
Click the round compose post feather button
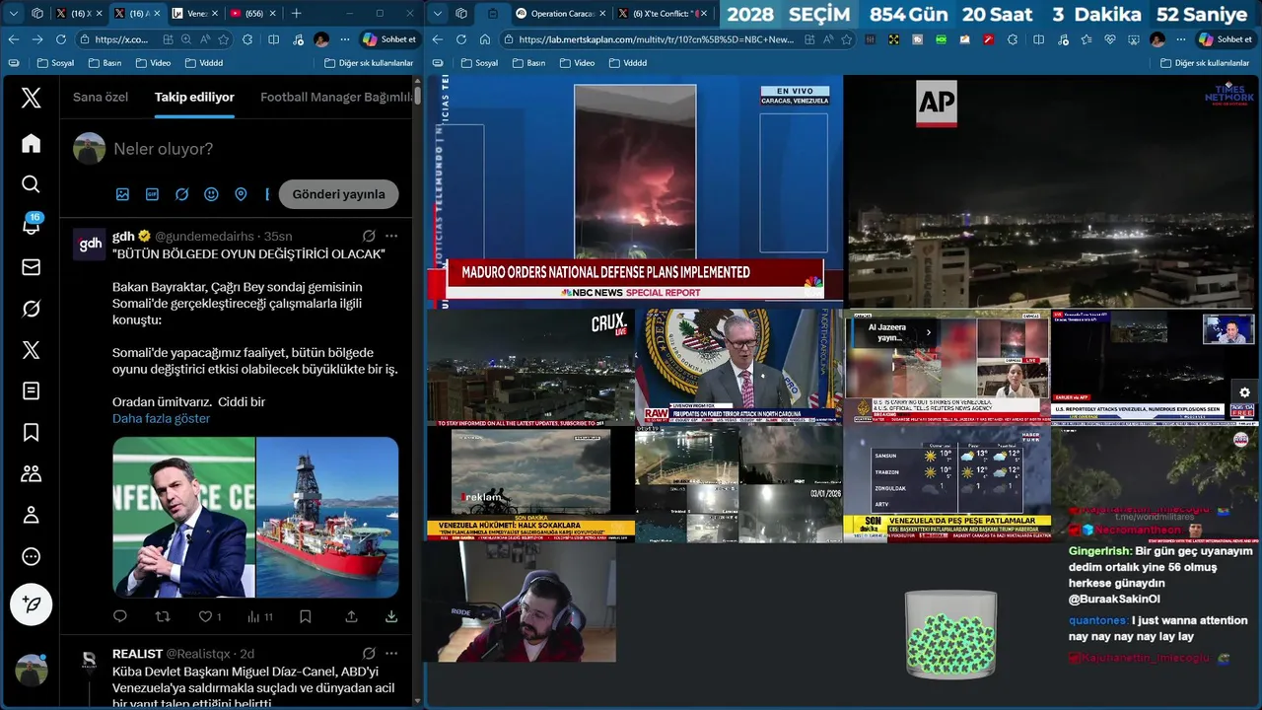[x=31, y=604]
